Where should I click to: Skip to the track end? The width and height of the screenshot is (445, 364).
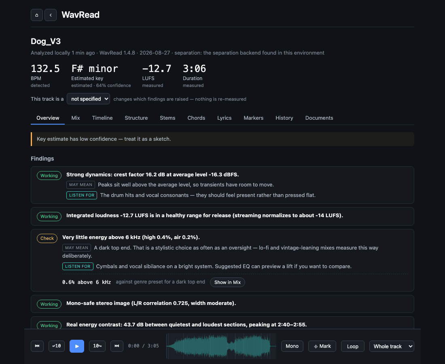117,346
